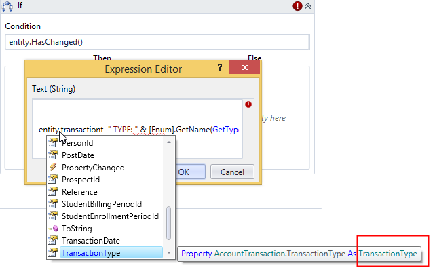Select the highlighted TransactionType item

tap(91, 253)
